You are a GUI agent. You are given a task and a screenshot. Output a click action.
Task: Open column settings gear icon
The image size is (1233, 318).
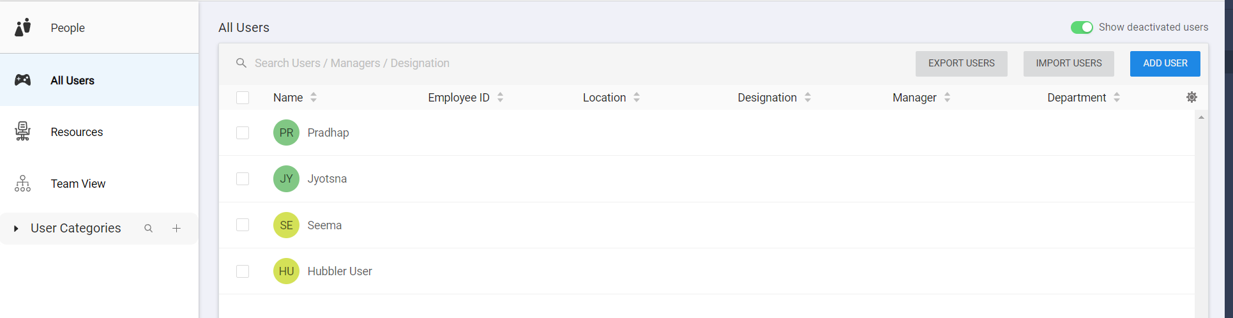click(x=1191, y=97)
